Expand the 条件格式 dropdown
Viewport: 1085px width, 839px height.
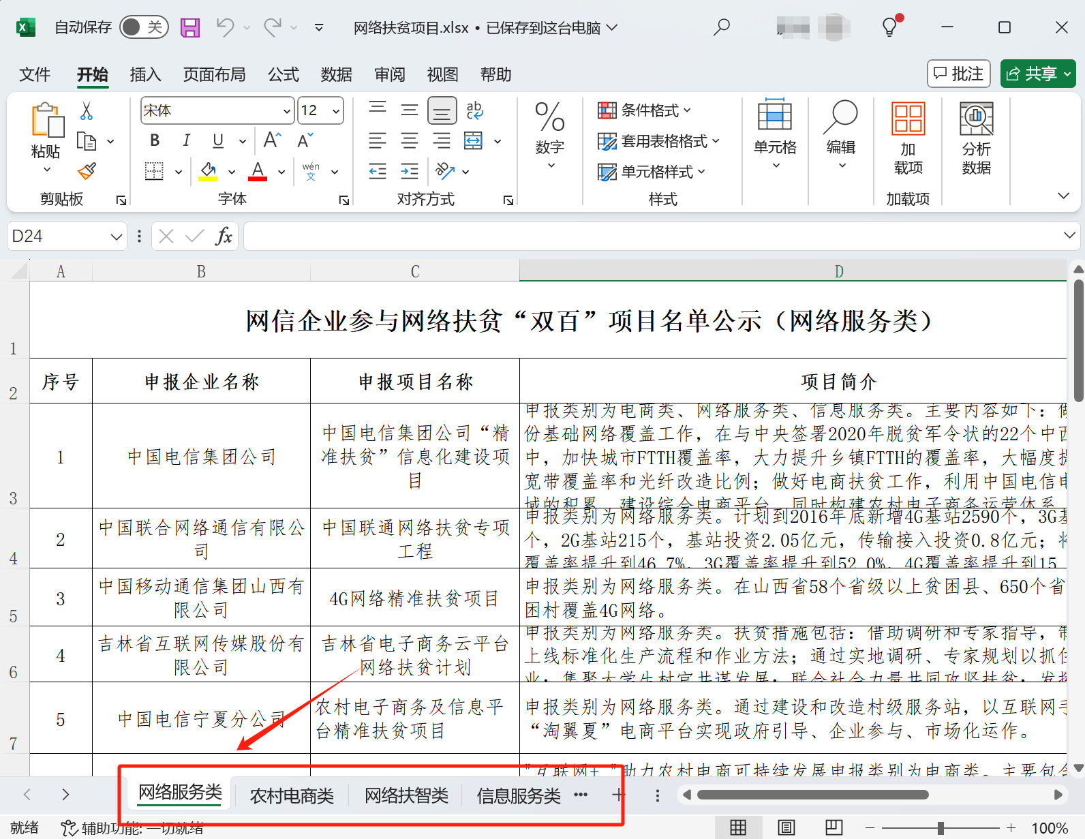644,110
